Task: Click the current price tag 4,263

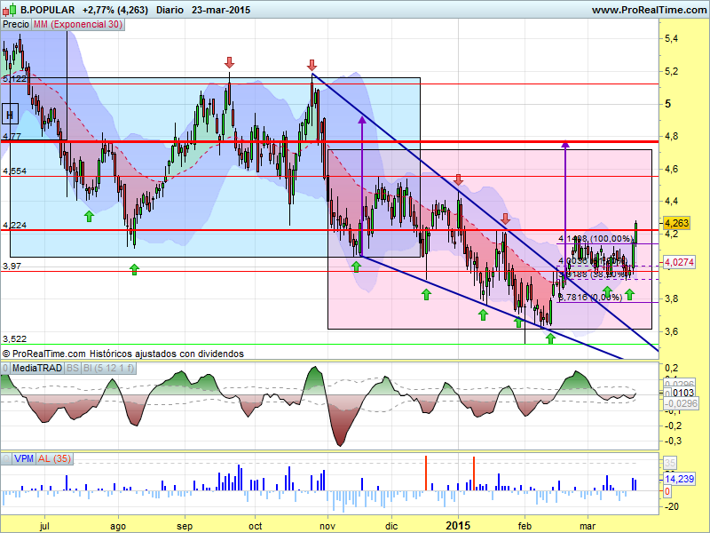Action: (x=676, y=223)
